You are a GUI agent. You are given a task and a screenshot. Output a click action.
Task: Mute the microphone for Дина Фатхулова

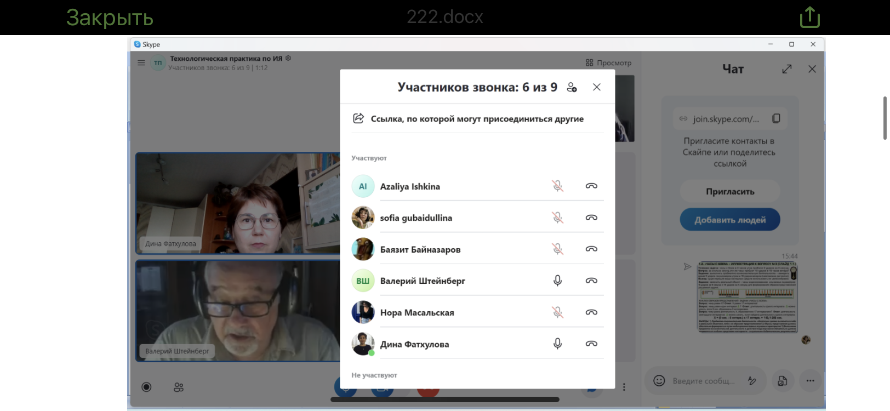[x=557, y=344]
